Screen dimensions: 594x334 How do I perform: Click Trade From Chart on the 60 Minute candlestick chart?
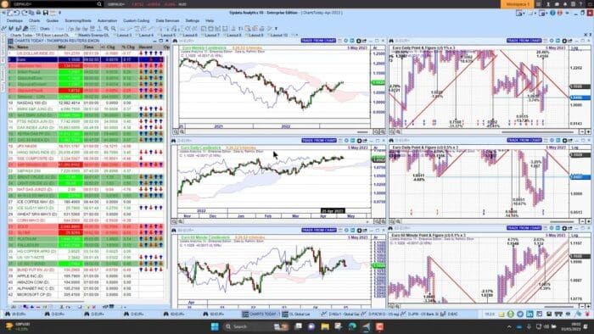coord(318,231)
